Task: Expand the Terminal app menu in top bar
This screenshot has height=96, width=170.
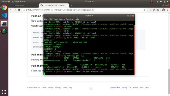Action: point(19,2)
